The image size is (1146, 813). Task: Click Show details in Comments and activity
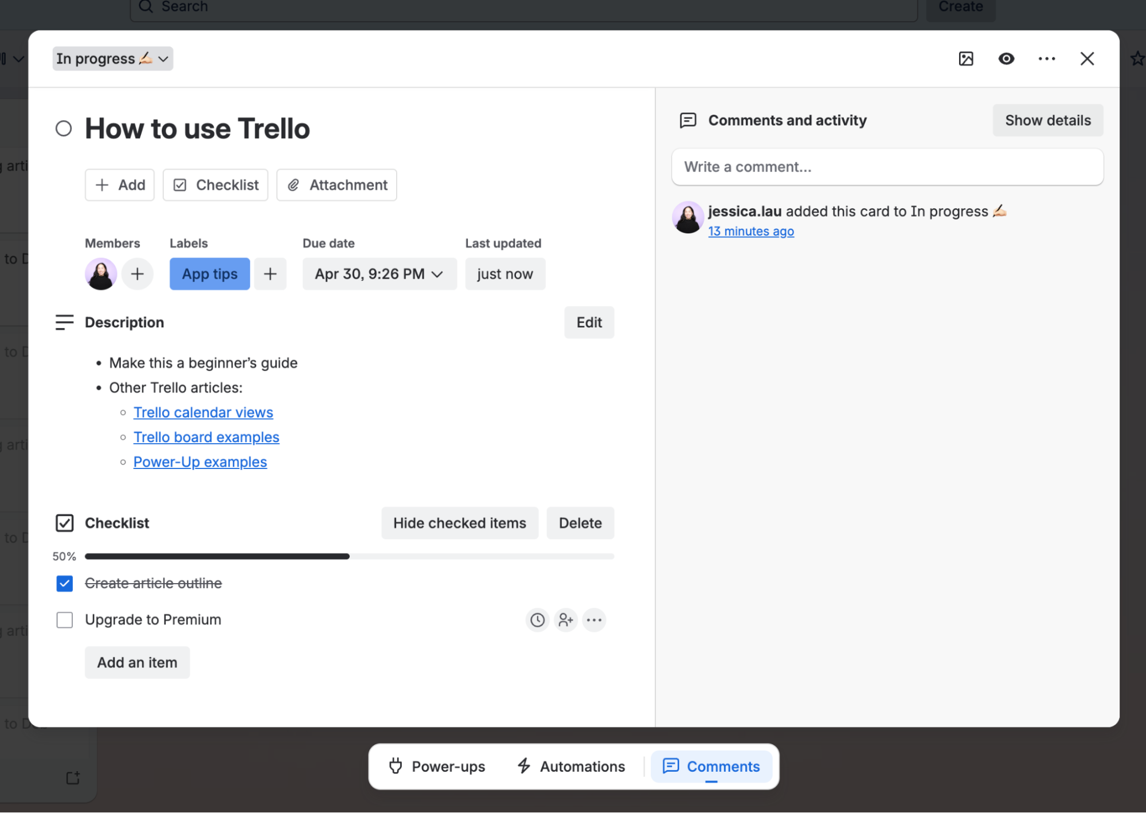pos(1047,120)
